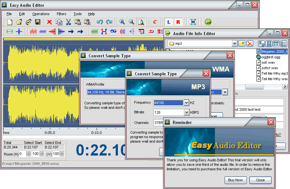Click the M mix channel icon
Viewport: 290px width, 189px height.
tap(193, 22)
